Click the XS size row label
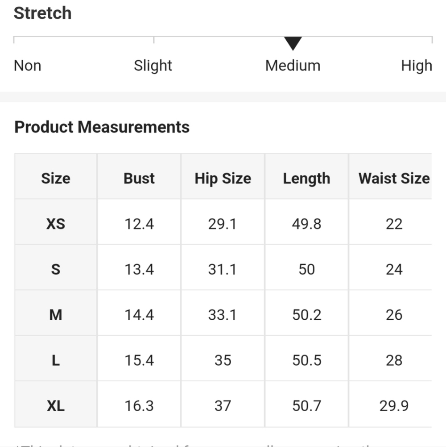Viewport: 446px width, 447px height. click(56, 224)
